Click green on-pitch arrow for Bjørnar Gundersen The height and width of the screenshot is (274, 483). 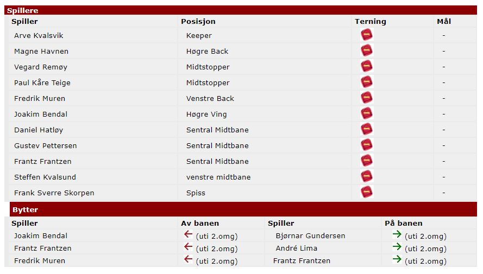(x=397, y=234)
